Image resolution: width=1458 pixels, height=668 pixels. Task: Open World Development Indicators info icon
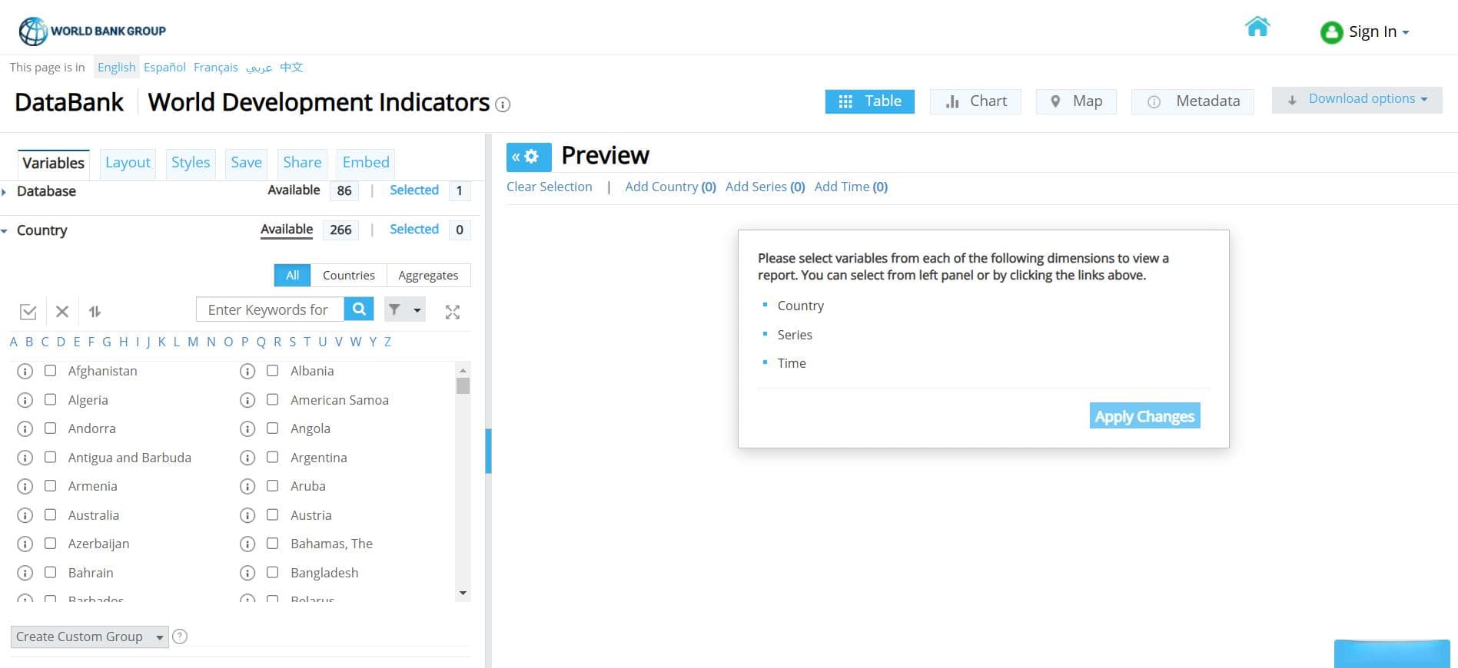503,104
